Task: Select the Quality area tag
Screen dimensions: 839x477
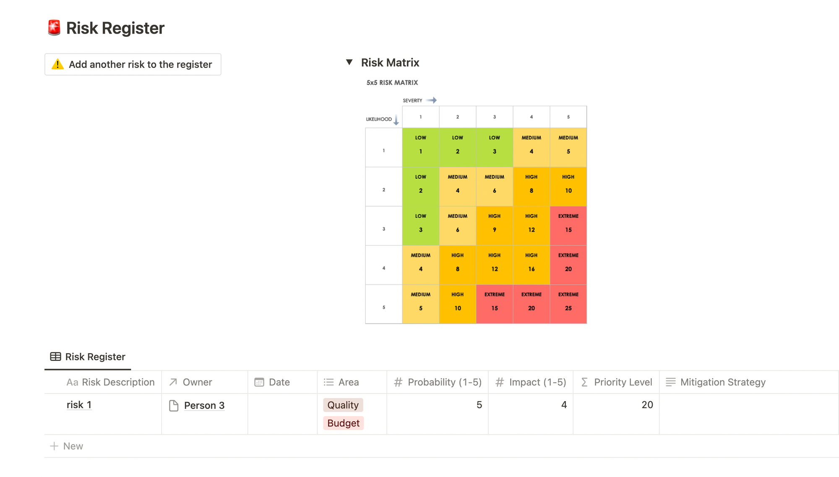Action: point(343,405)
